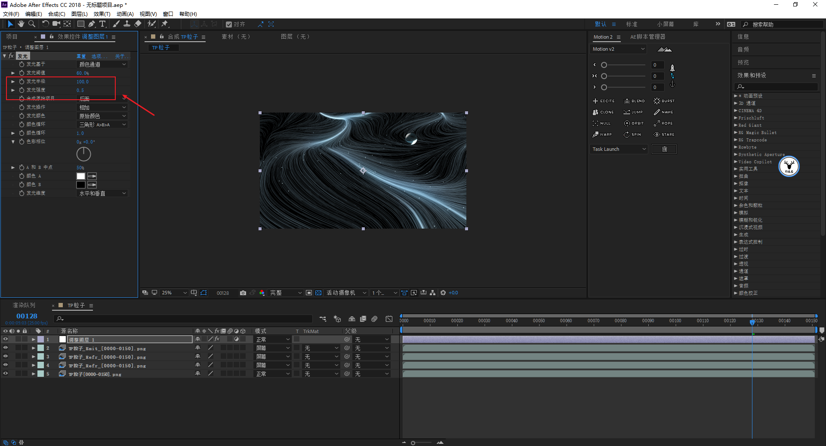
Task: Click the first Motion 2 slider handle
Action: click(604, 65)
